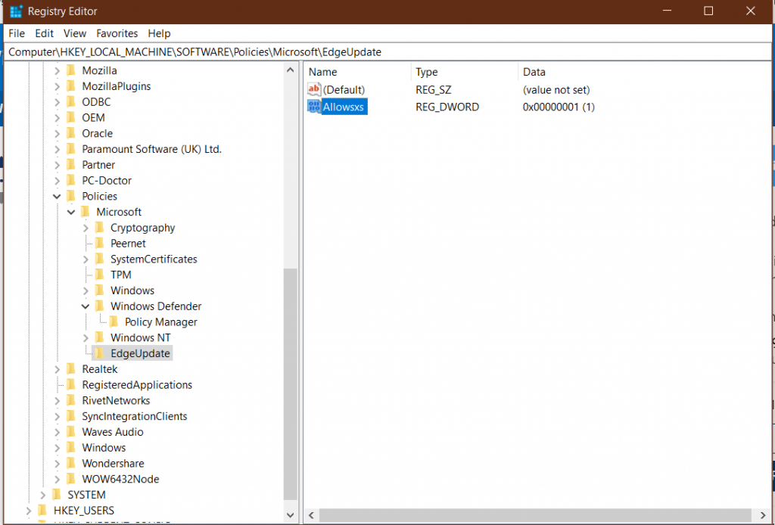Expand the WOW6432Node key
The width and height of the screenshot is (775, 525).
tap(57, 479)
